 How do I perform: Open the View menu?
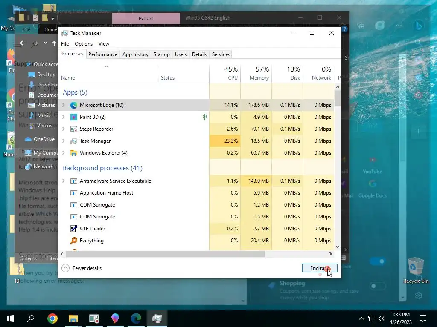pos(104,44)
